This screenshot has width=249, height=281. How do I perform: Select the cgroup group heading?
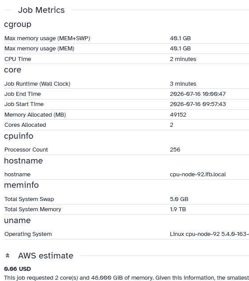[x=18, y=24]
